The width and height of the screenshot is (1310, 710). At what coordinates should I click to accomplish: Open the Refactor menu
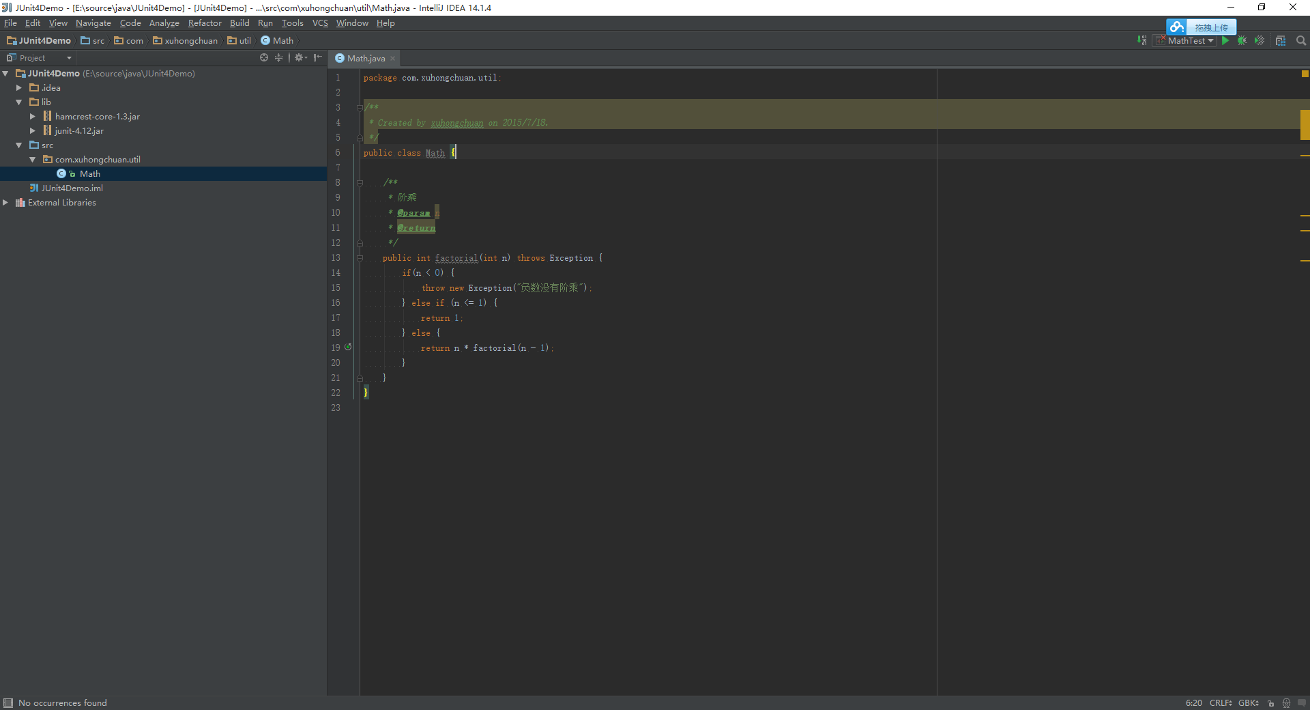pos(205,23)
